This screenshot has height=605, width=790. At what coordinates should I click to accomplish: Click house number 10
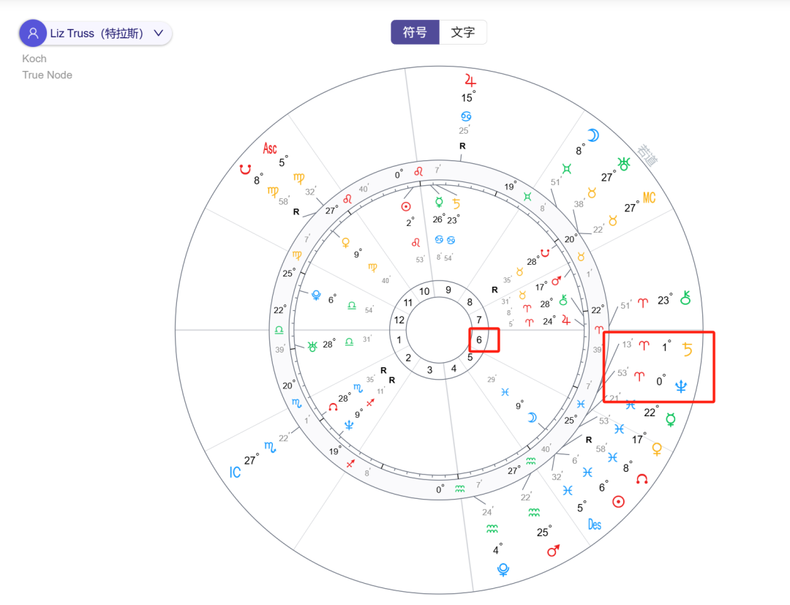[x=424, y=291]
